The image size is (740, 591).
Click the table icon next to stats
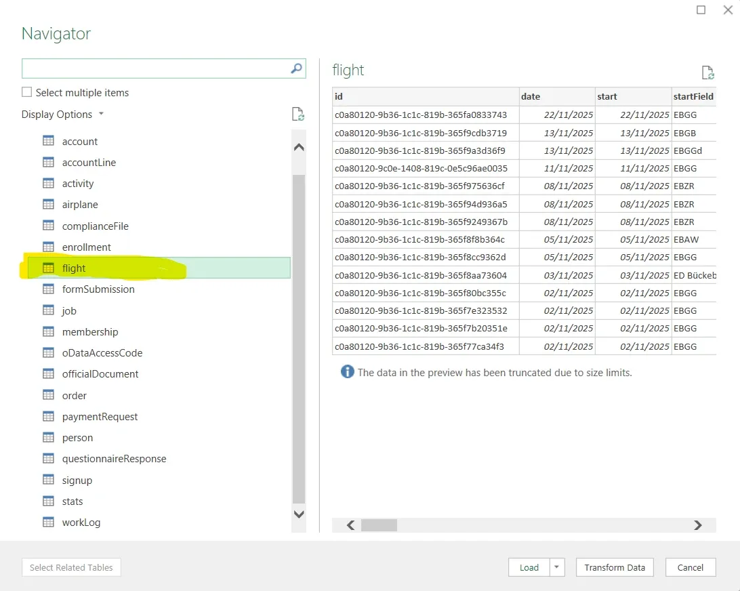(x=48, y=501)
